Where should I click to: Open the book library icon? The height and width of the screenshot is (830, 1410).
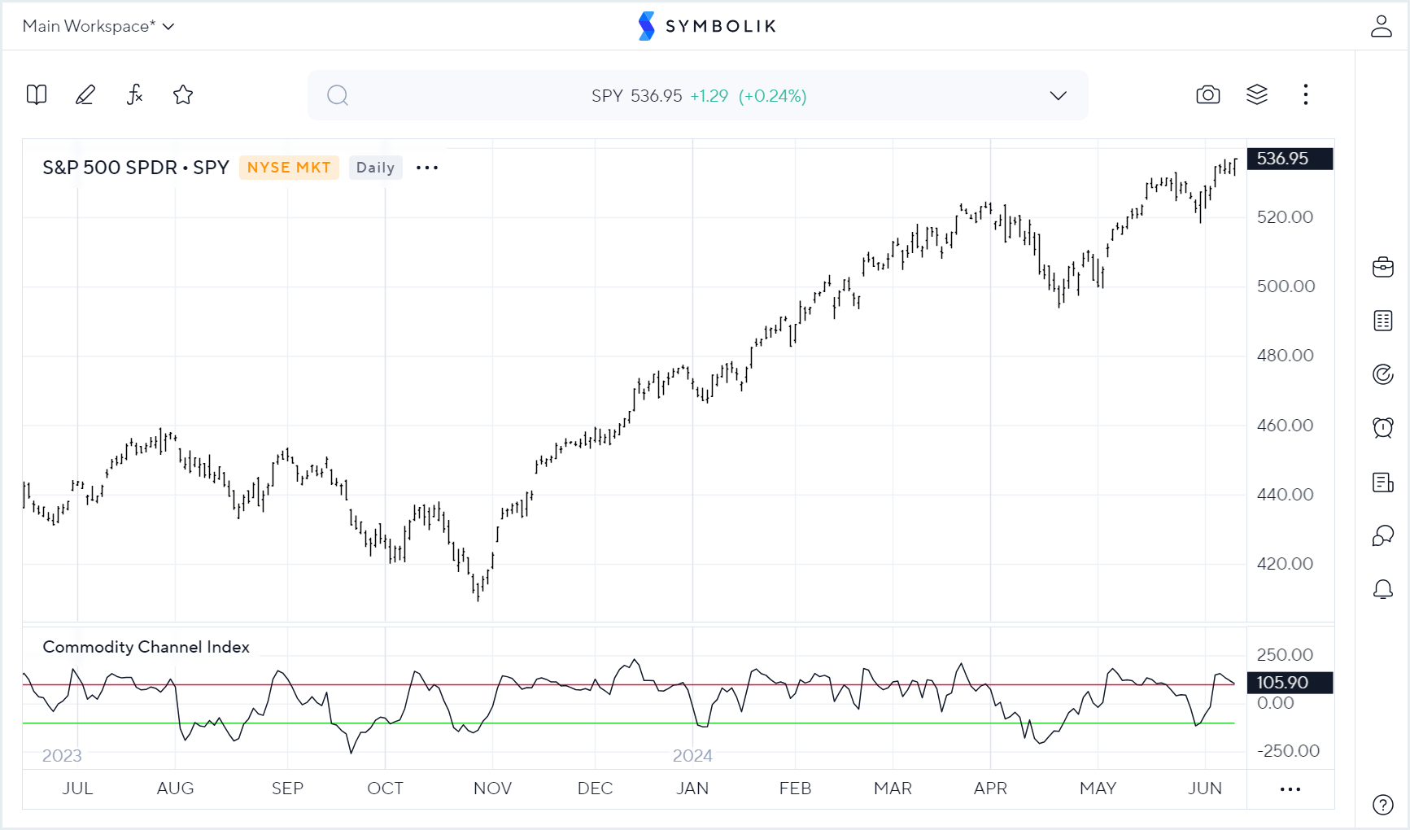coord(37,95)
